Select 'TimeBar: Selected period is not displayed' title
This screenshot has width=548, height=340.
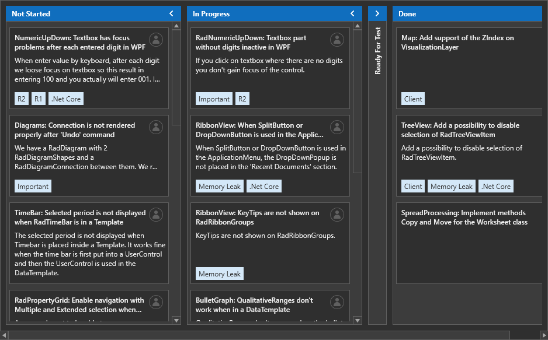(80, 218)
